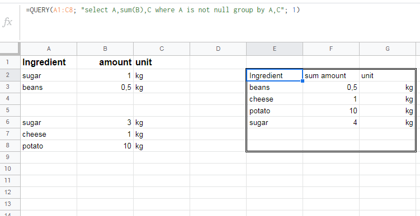Click 'sugar' result cell in column E
Image resolution: width=420 pixels, height=216 pixels.
point(275,122)
